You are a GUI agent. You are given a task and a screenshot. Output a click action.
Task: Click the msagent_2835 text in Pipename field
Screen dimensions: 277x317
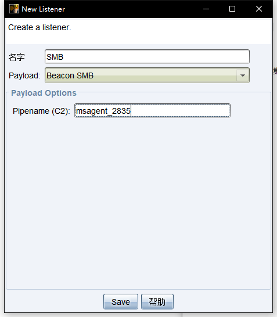tap(103, 111)
